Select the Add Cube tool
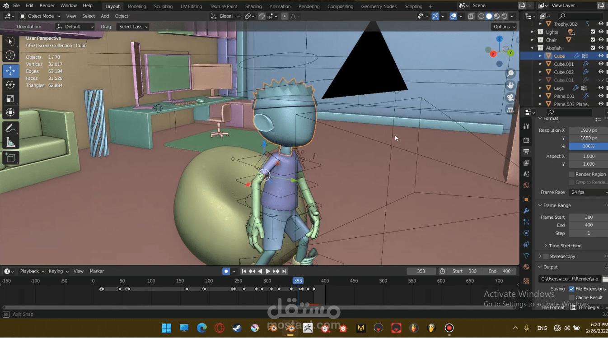This screenshot has width=608, height=338. [10, 158]
